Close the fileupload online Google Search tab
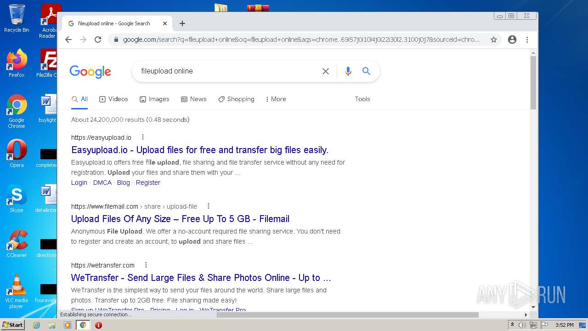The width and height of the screenshot is (588, 331). 165,23
